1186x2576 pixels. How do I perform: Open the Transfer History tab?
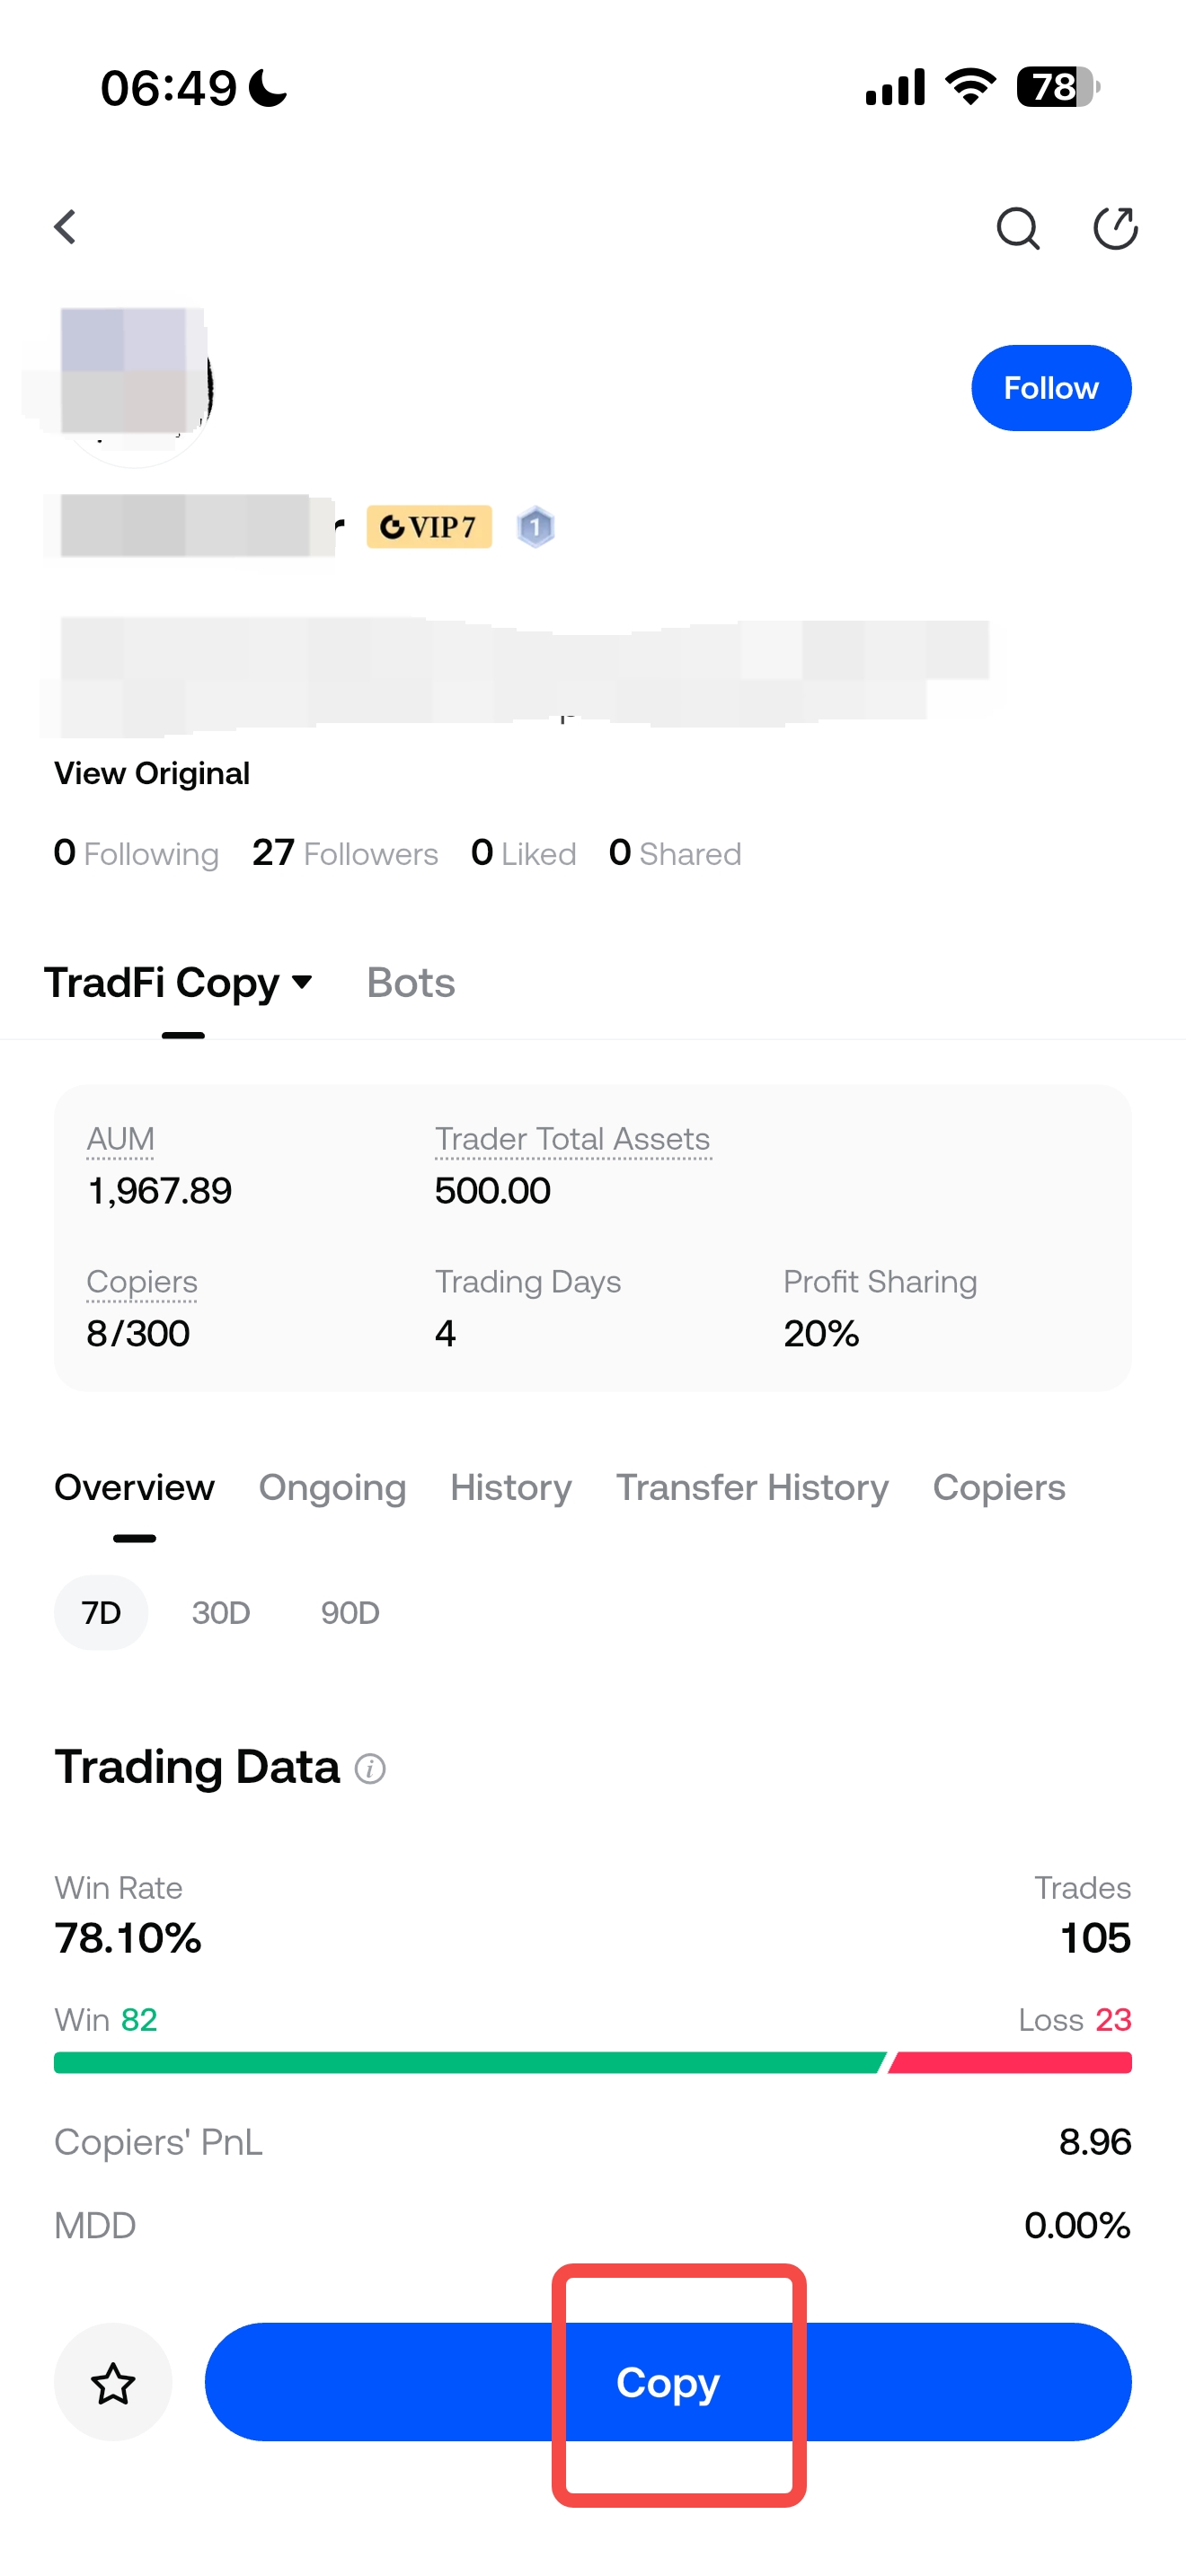[752, 1488]
